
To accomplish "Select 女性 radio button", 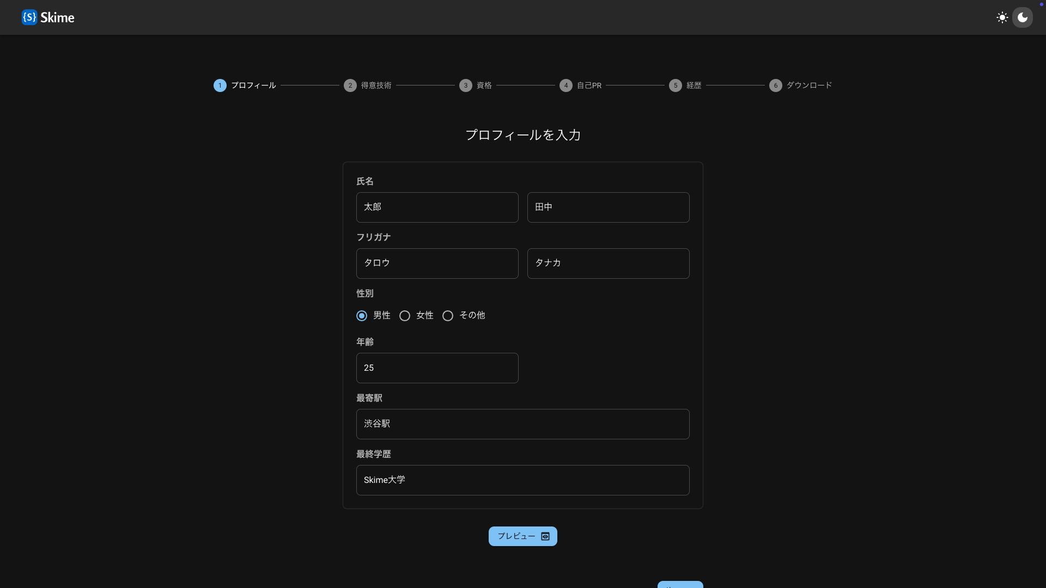I will [x=405, y=316].
